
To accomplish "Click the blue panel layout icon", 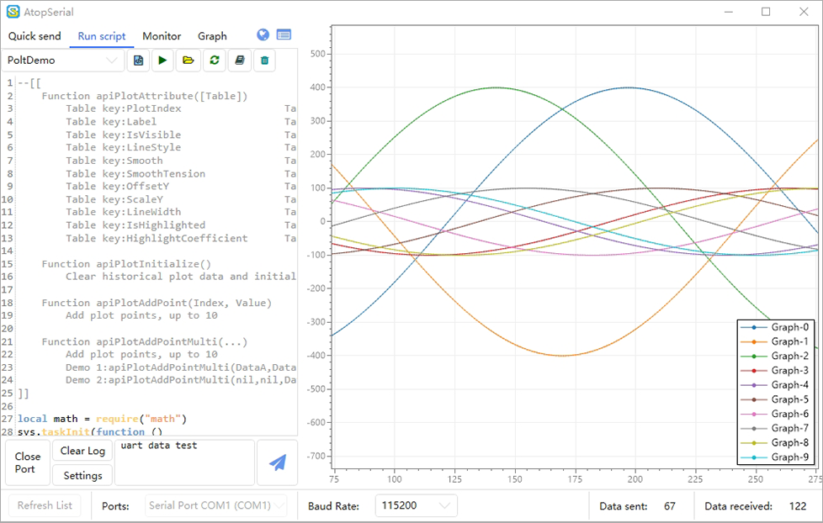I will [284, 34].
